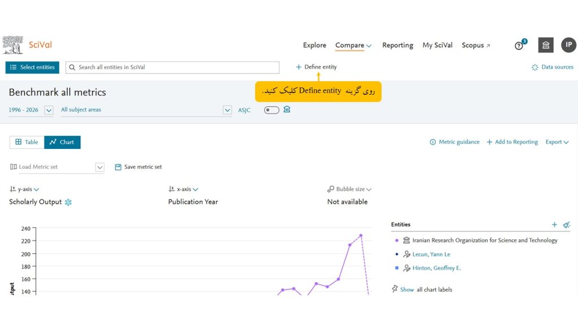This screenshot has width=578, height=325.
Task: Open the Bubble size selector
Action: point(349,189)
